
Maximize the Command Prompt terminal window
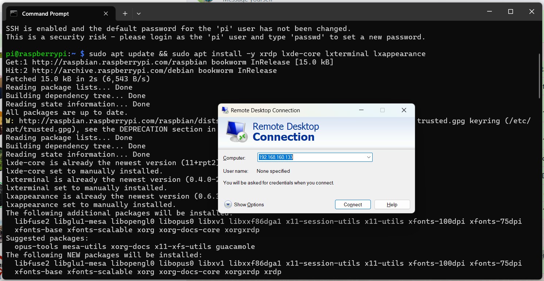pyautogui.click(x=510, y=12)
